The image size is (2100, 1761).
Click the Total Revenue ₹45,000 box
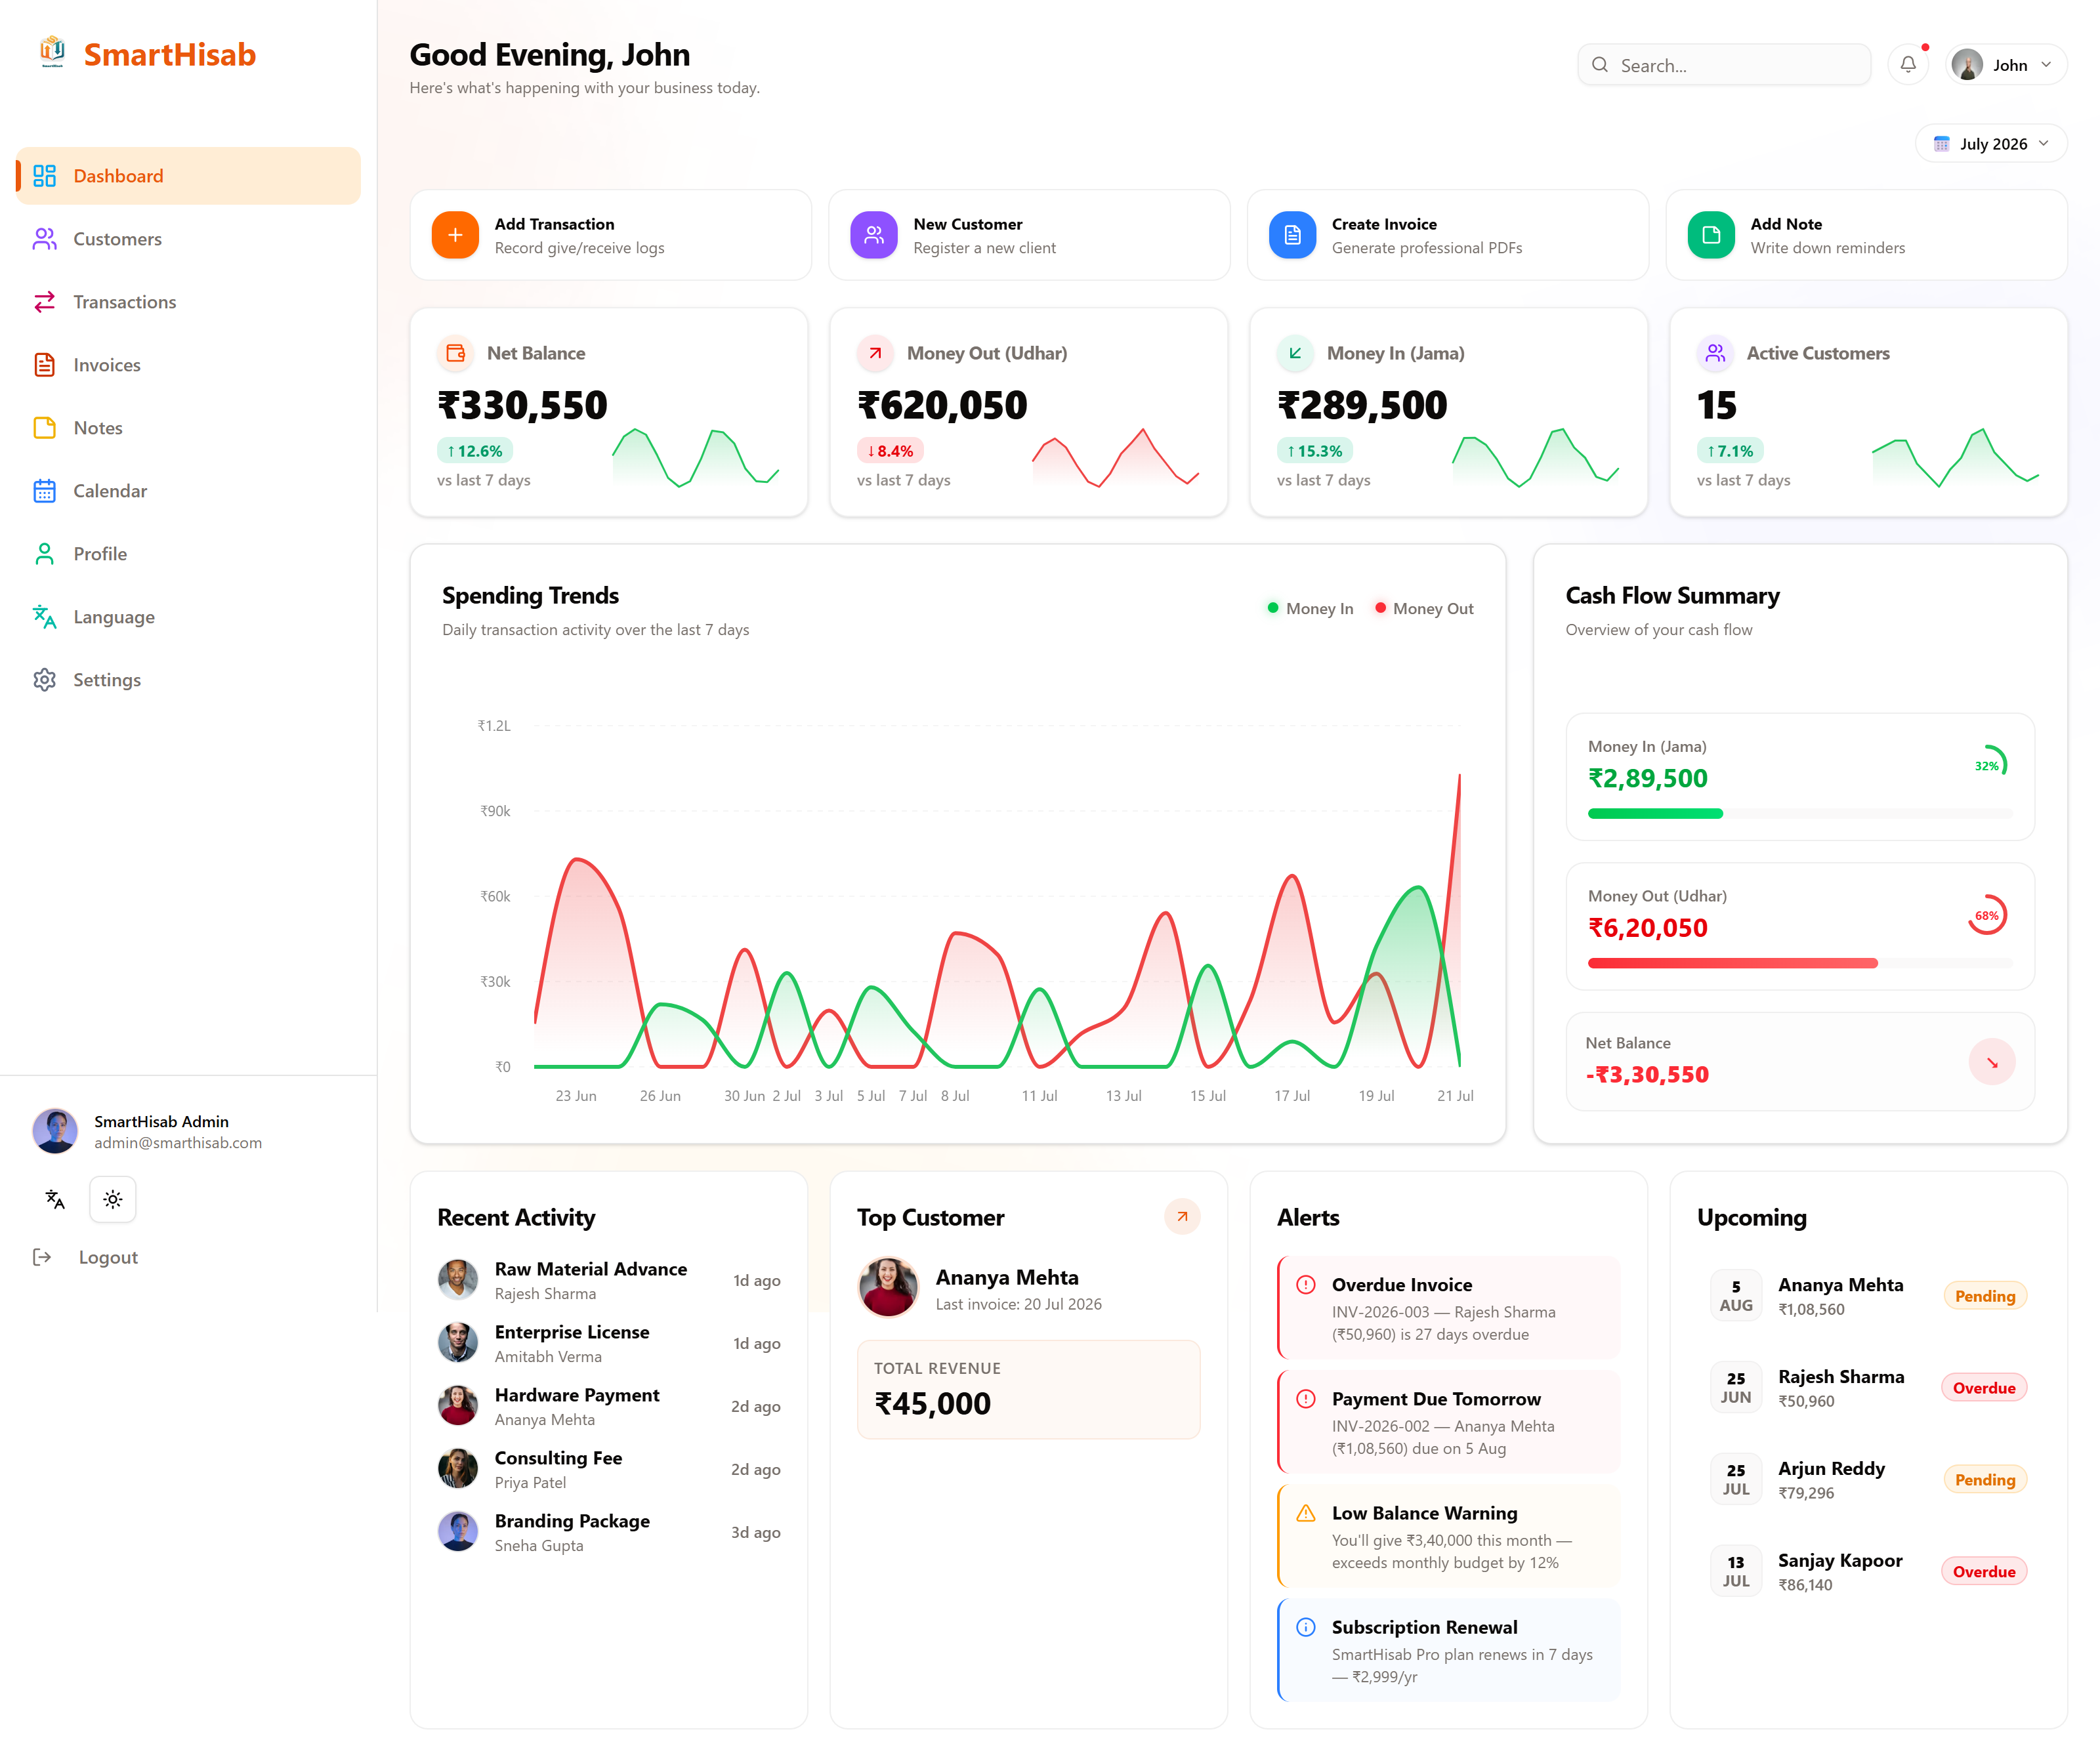pos(1029,1390)
